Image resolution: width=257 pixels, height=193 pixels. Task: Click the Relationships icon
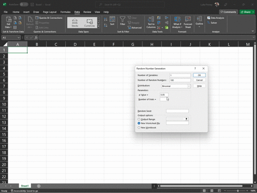point(167,23)
